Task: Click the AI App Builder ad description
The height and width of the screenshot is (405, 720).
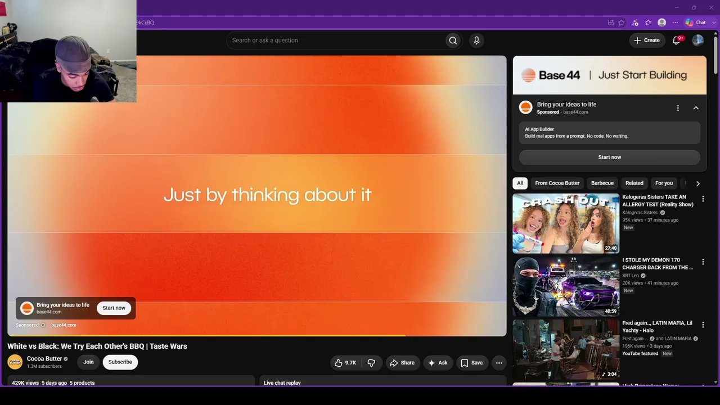Action: 610,133
